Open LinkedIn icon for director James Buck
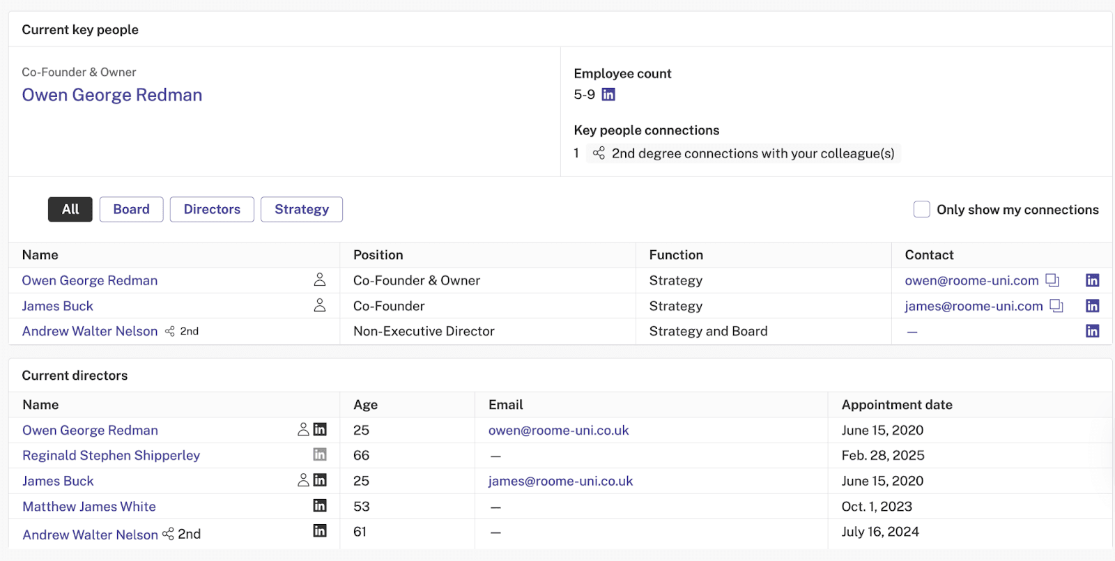This screenshot has width=1115, height=561. point(320,480)
